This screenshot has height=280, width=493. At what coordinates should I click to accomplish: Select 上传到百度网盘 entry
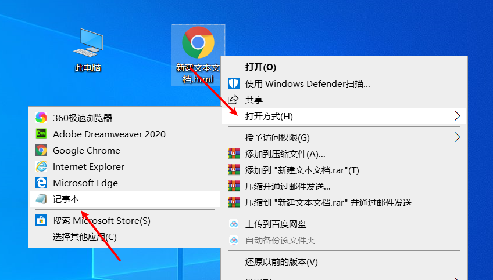pos(345,224)
